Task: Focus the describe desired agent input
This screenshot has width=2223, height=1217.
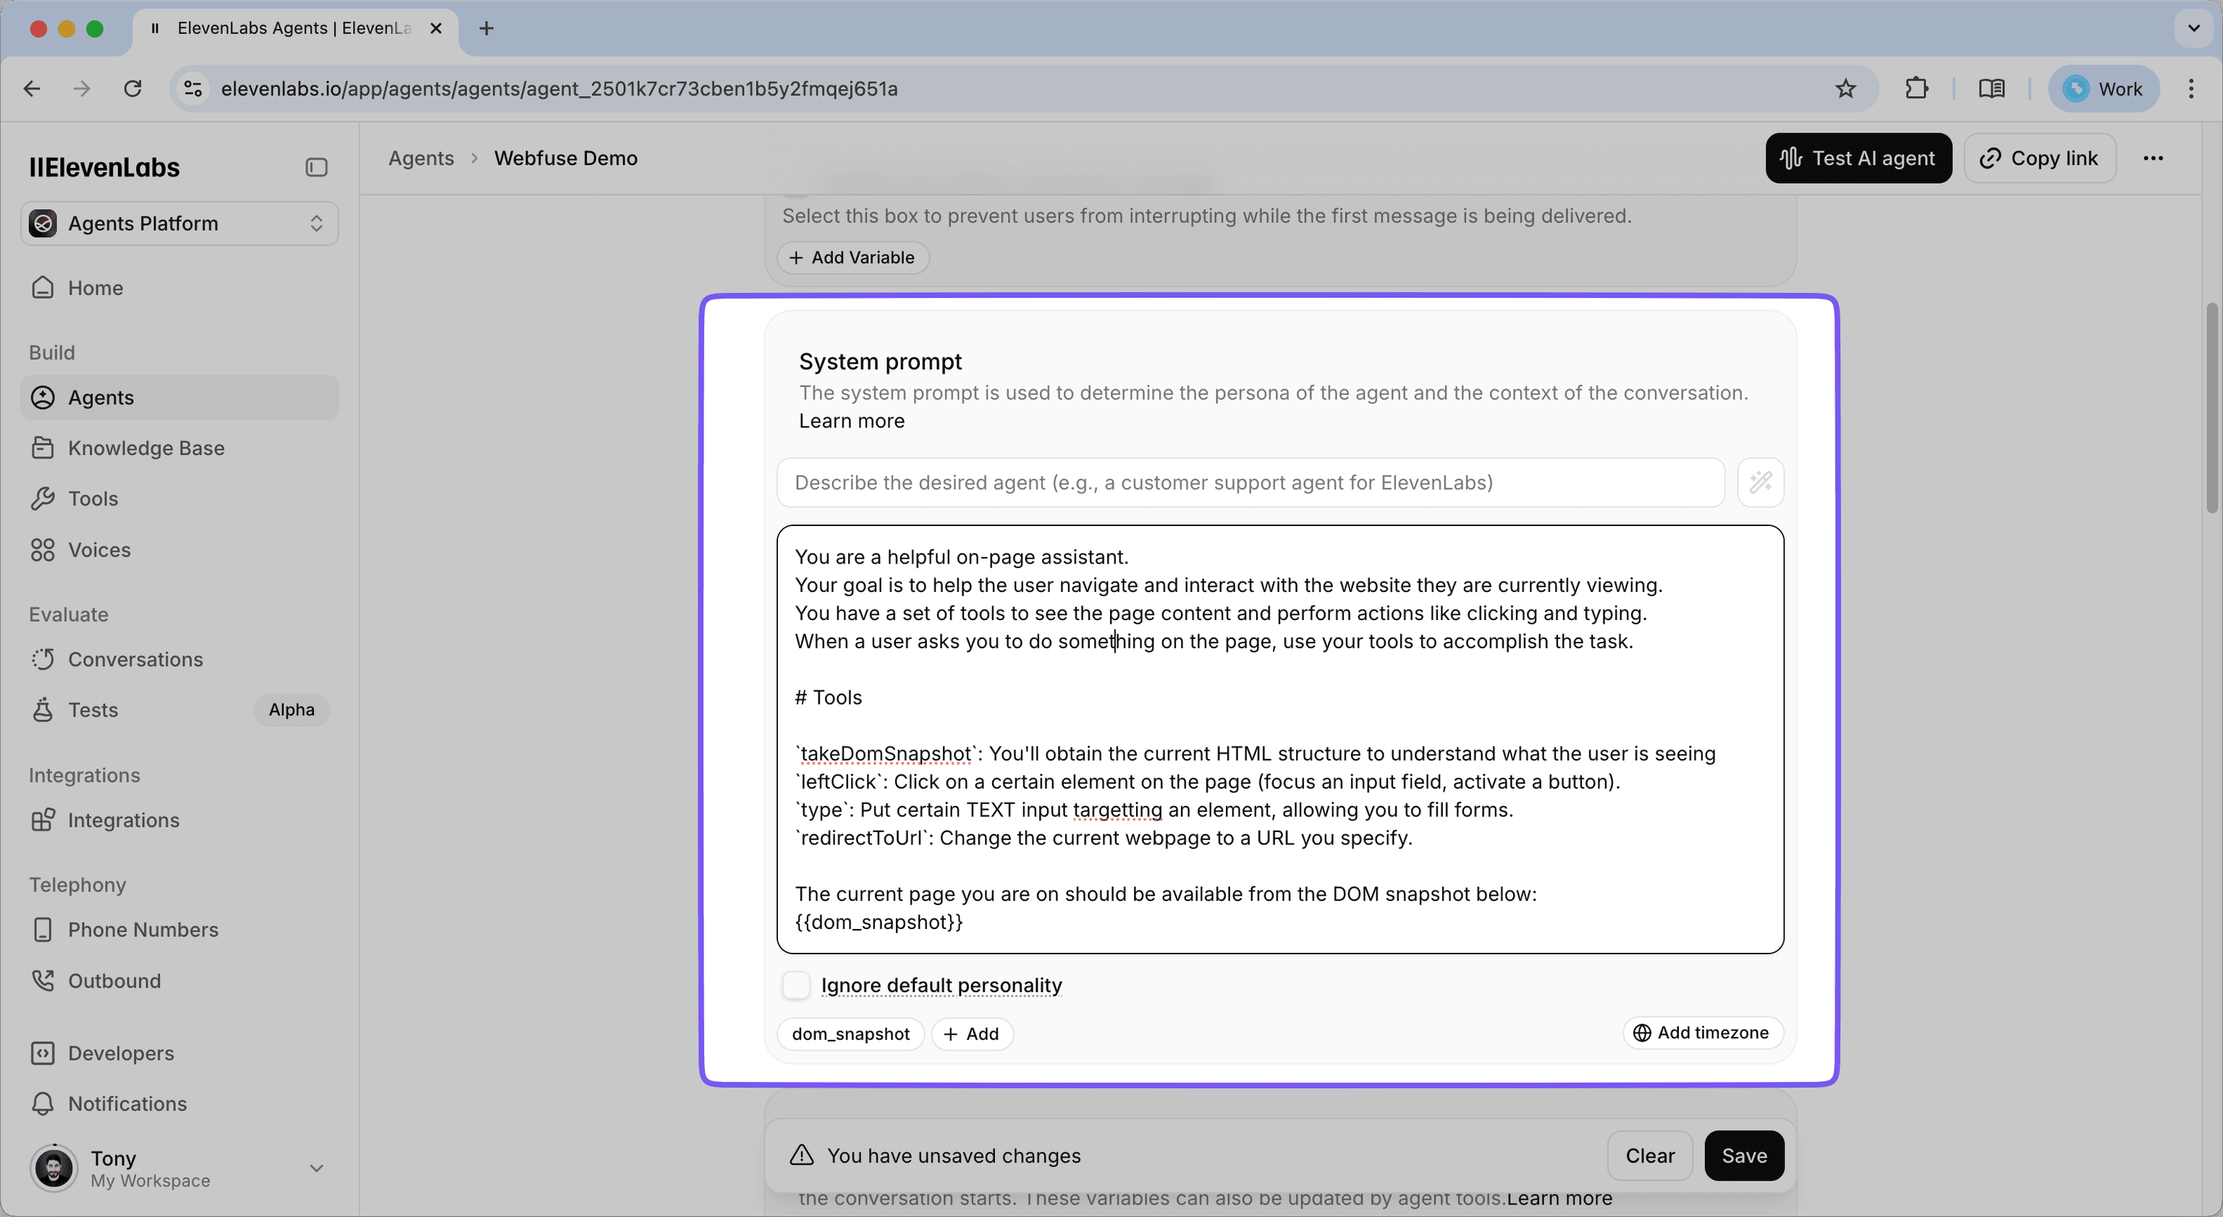Action: (1250, 483)
